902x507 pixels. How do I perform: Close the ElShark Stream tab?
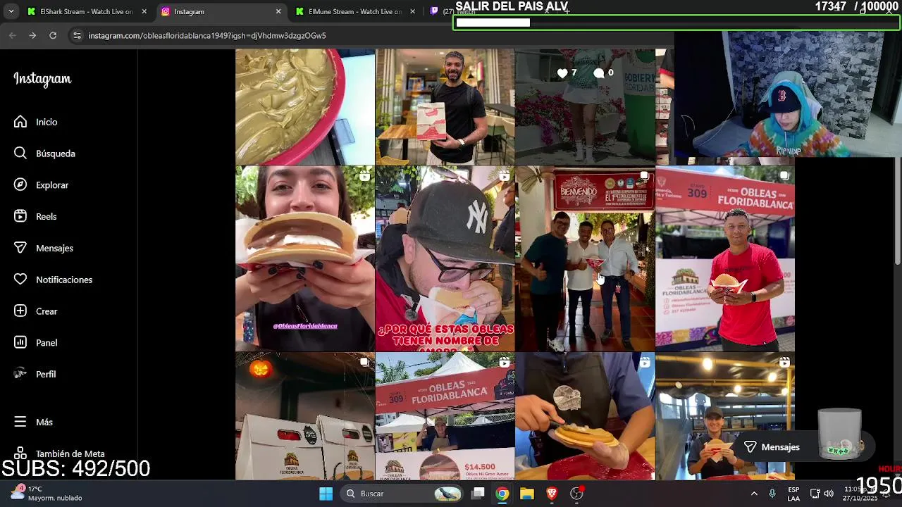[144, 11]
